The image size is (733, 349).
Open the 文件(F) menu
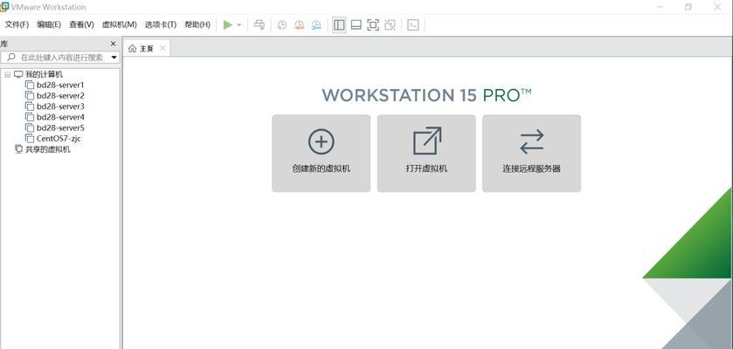tap(17, 24)
